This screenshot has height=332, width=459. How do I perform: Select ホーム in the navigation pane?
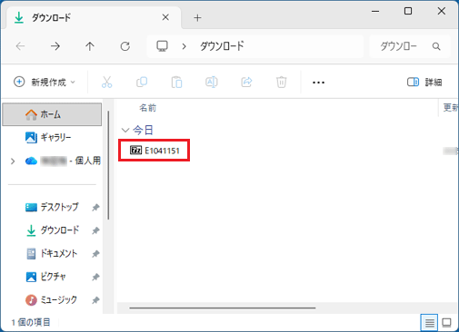pos(52,114)
